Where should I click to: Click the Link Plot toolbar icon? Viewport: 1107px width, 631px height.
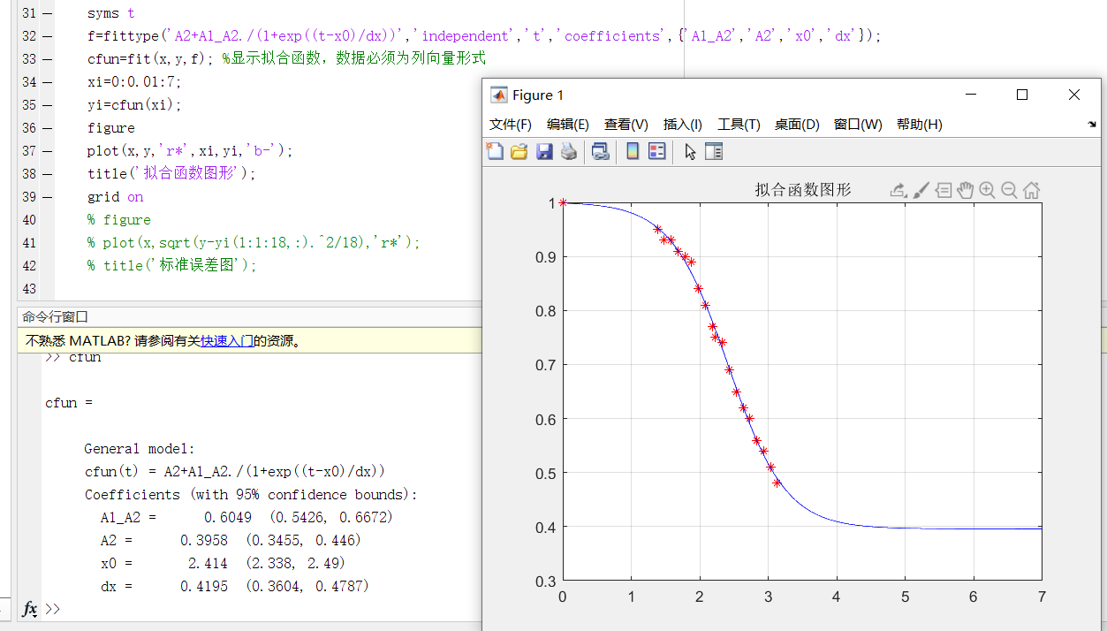pyautogui.click(x=601, y=151)
